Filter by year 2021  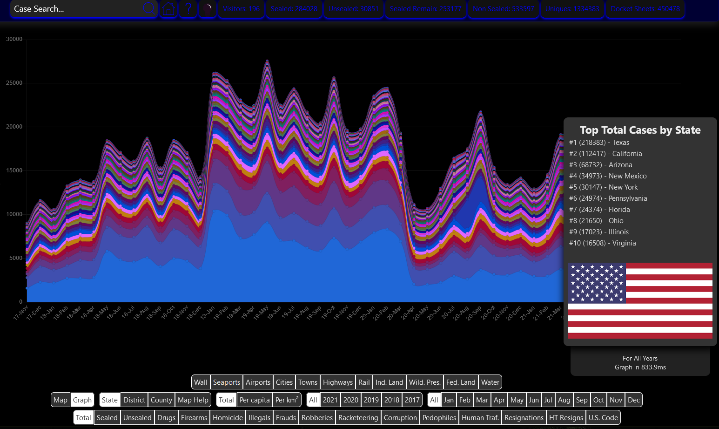point(330,400)
